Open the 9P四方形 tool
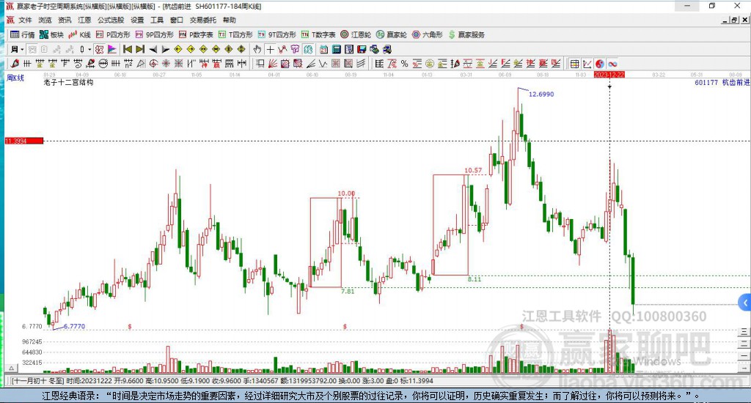751x403 pixels. coord(154,34)
